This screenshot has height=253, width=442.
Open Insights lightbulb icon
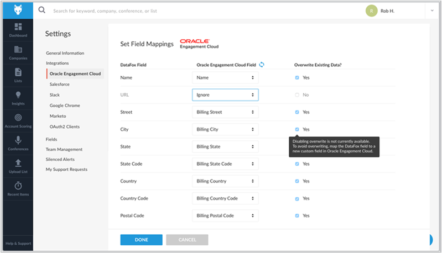18,95
